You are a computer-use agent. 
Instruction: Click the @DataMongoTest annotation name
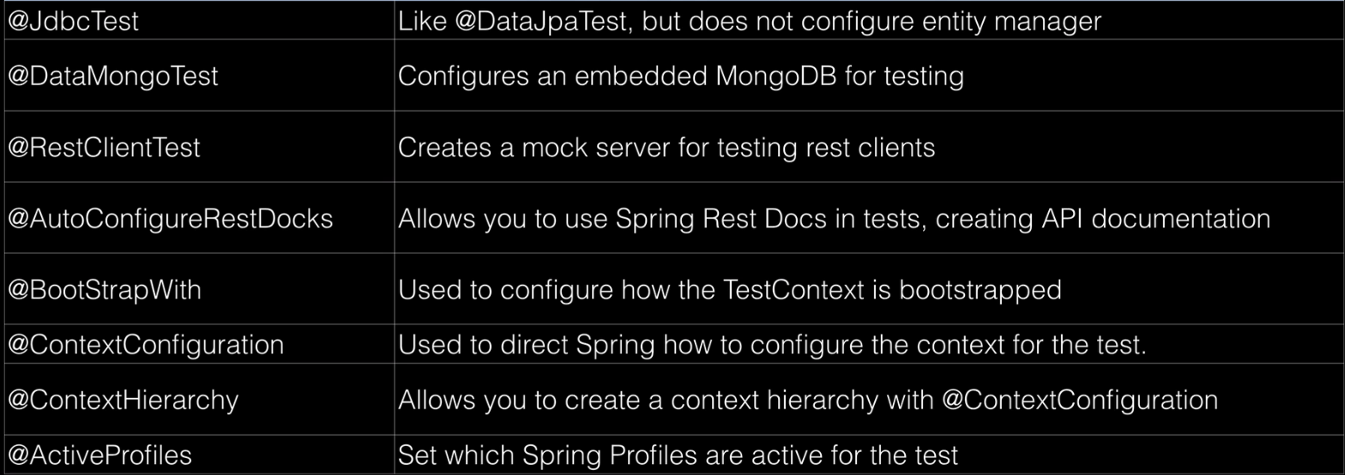pos(113,76)
